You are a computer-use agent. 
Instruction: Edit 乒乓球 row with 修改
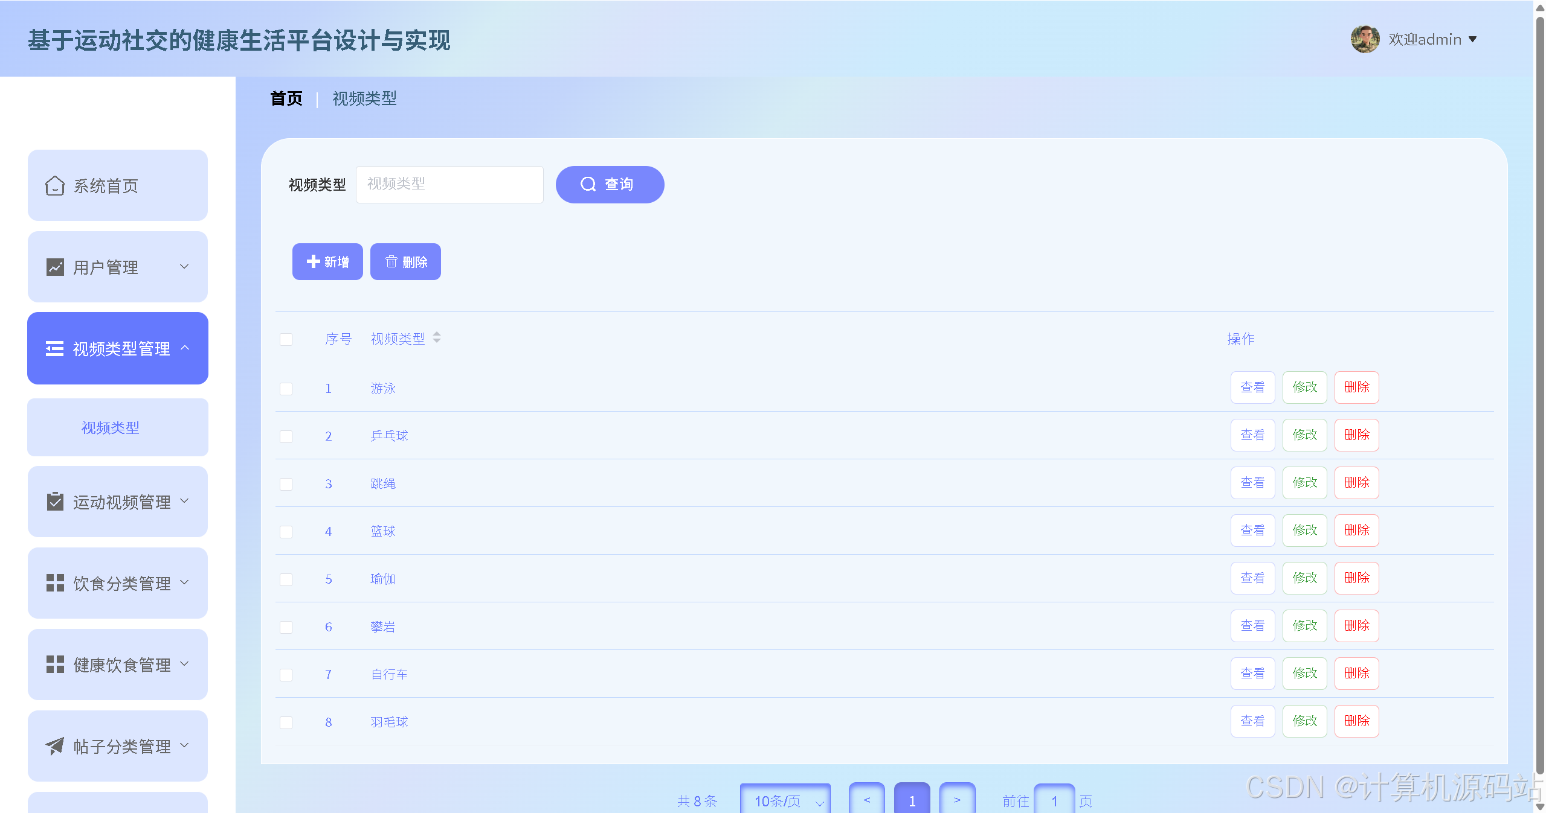tap(1305, 435)
